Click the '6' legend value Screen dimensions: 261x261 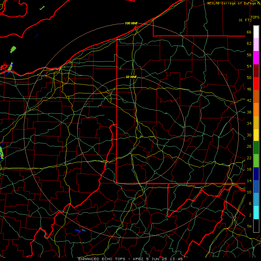click(x=250, y=204)
